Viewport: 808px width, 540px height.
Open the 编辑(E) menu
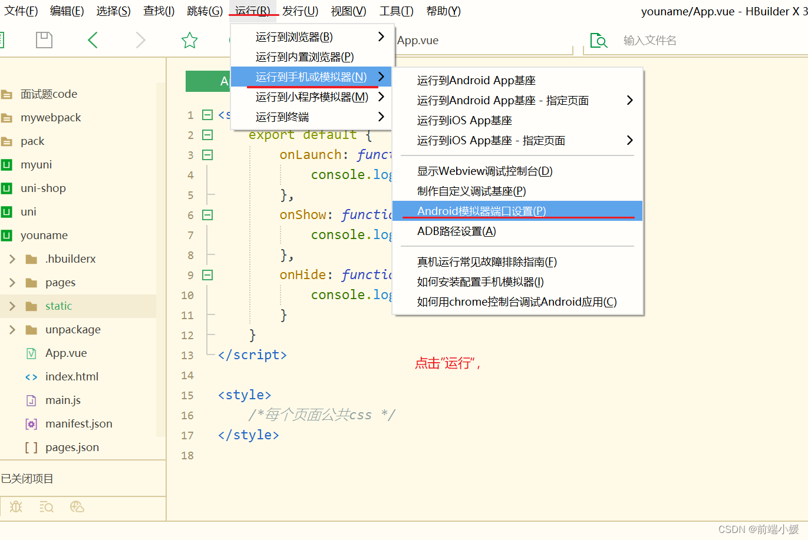(67, 11)
